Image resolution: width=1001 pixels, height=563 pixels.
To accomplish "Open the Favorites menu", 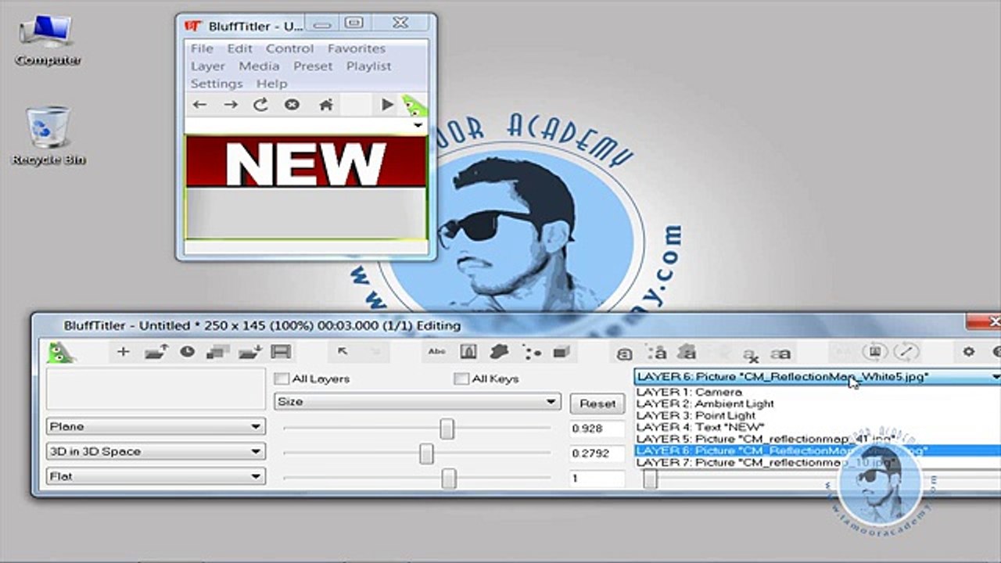I will pos(356,48).
